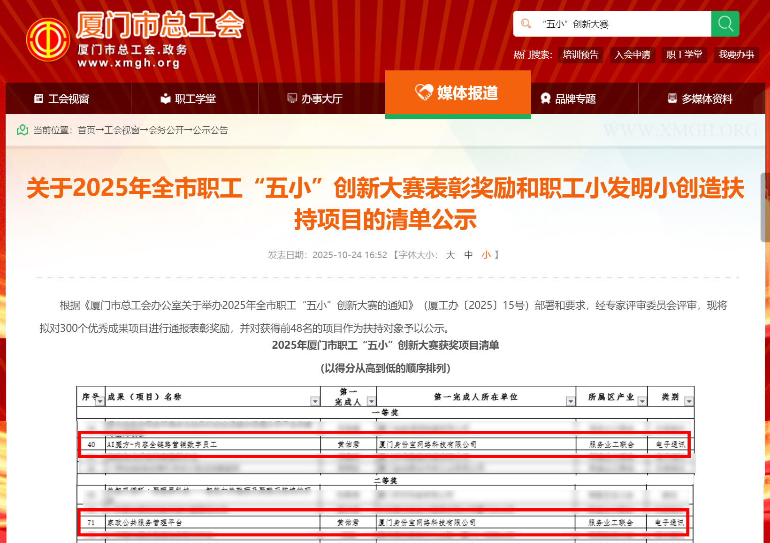Open the 入会申请 hot search link
This screenshot has height=543, width=770.
(633, 55)
